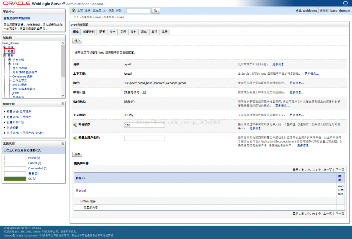Click the prpall link in modules table
352x239 pixels.
82,190
